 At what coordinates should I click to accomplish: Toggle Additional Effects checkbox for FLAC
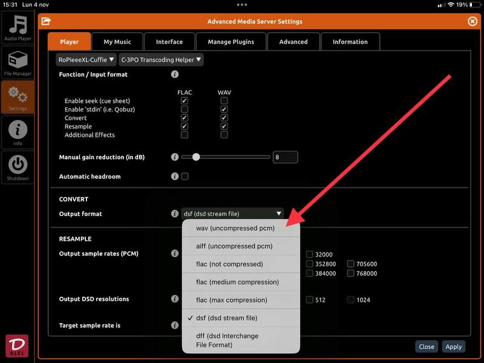(185, 135)
